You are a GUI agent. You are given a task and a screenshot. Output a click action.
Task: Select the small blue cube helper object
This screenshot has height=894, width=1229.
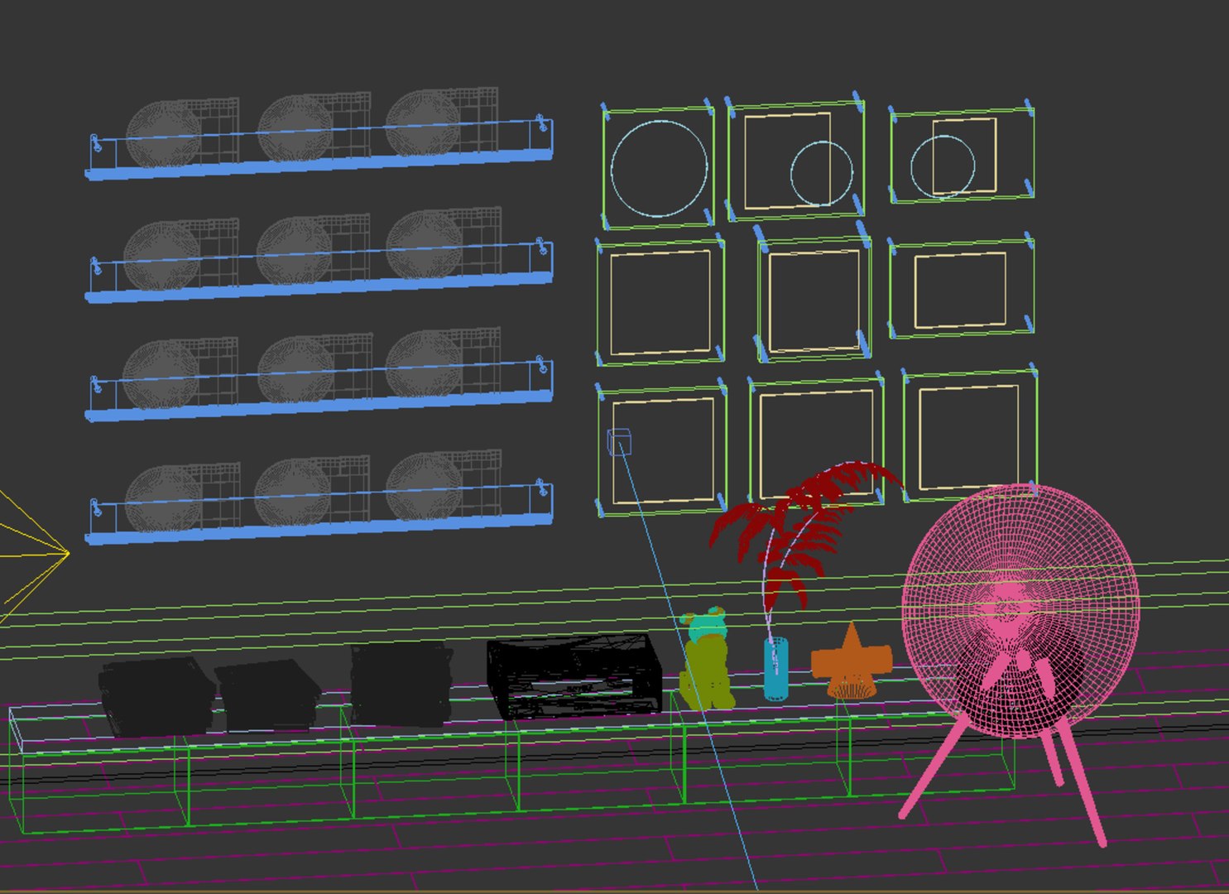tap(619, 441)
